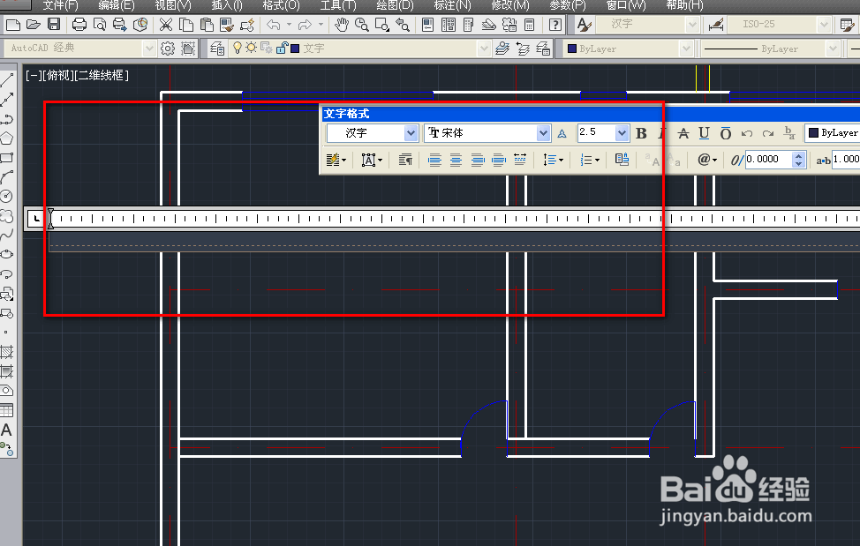Click the Layer Previous icon
This screenshot has width=860, height=546.
(x=524, y=49)
